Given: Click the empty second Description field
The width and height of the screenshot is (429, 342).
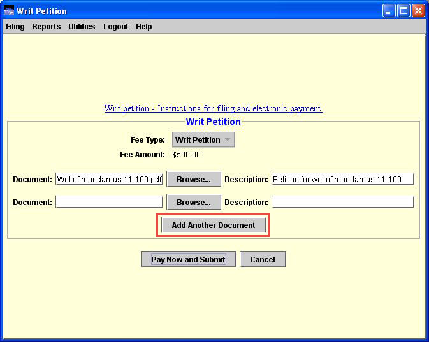Looking at the screenshot, I should coord(342,202).
